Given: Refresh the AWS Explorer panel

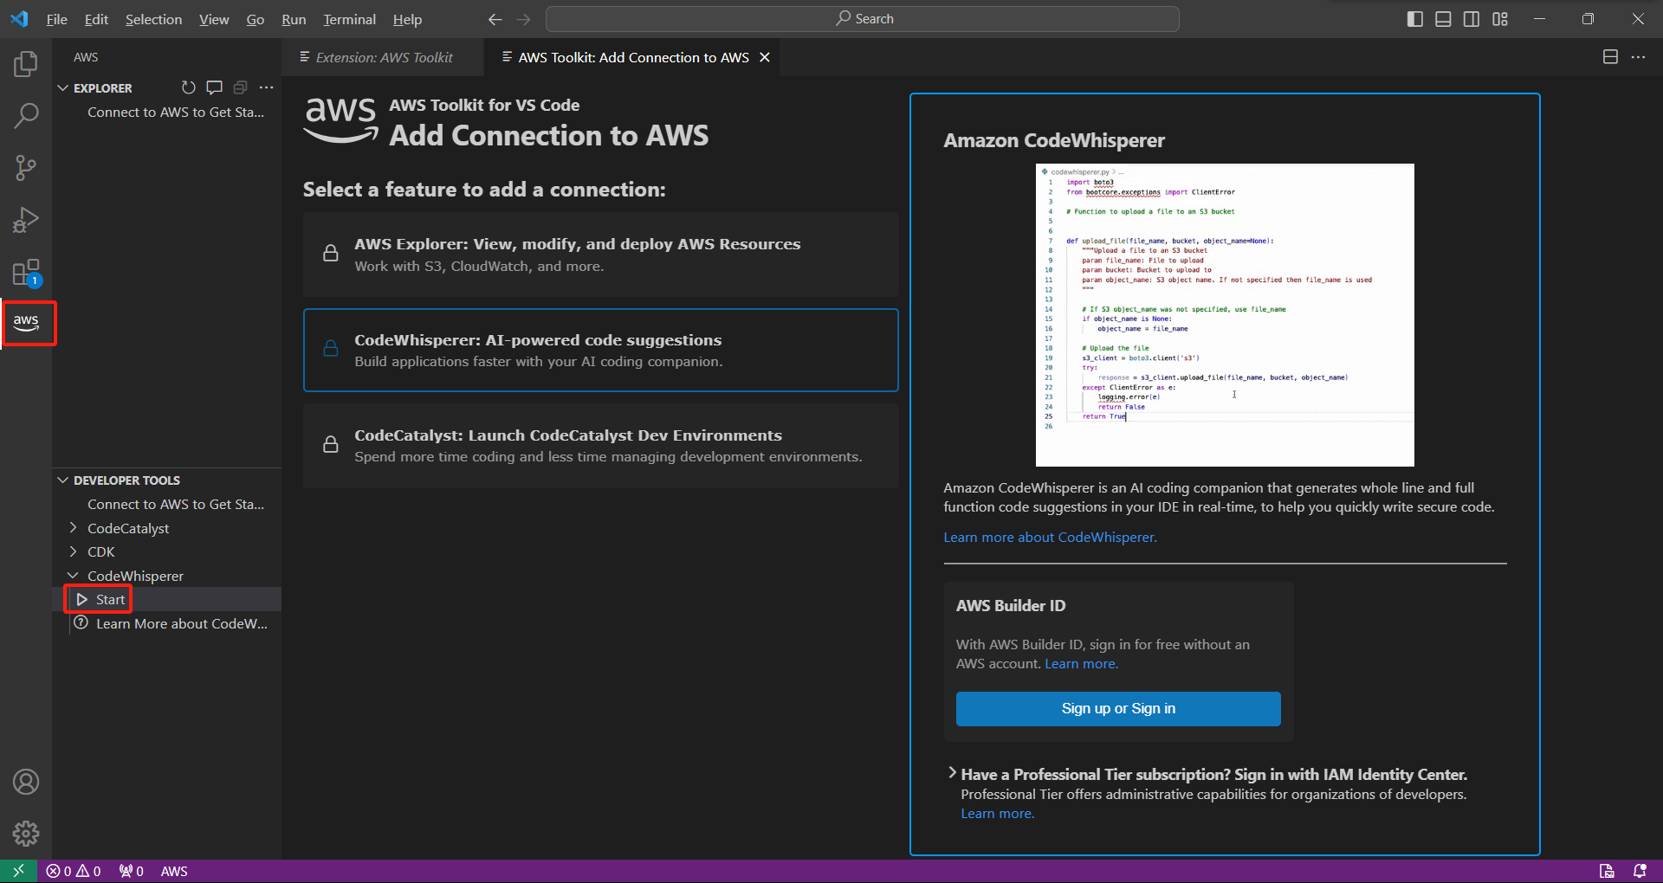Looking at the screenshot, I should (x=188, y=87).
